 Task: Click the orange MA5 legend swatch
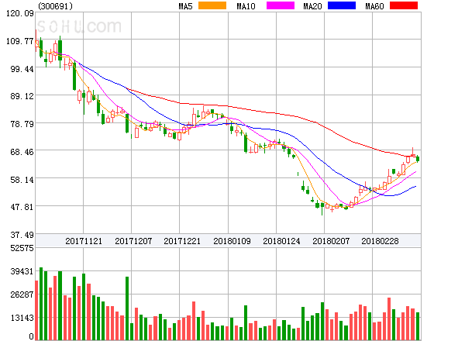(x=212, y=5)
